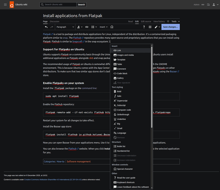The image size is (220, 190).
Task: Click the Ubuntu wiki logo
Action: click(x=12, y=4)
